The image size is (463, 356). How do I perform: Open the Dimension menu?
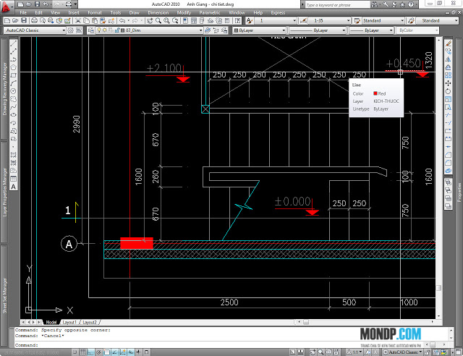158,13
